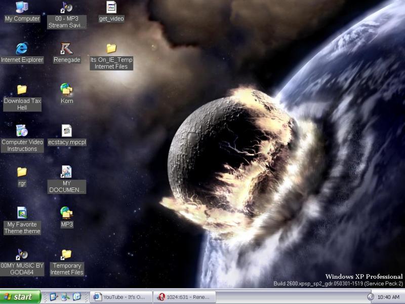
Task: Click the first Quick Launch icon
Action: (x=54, y=297)
